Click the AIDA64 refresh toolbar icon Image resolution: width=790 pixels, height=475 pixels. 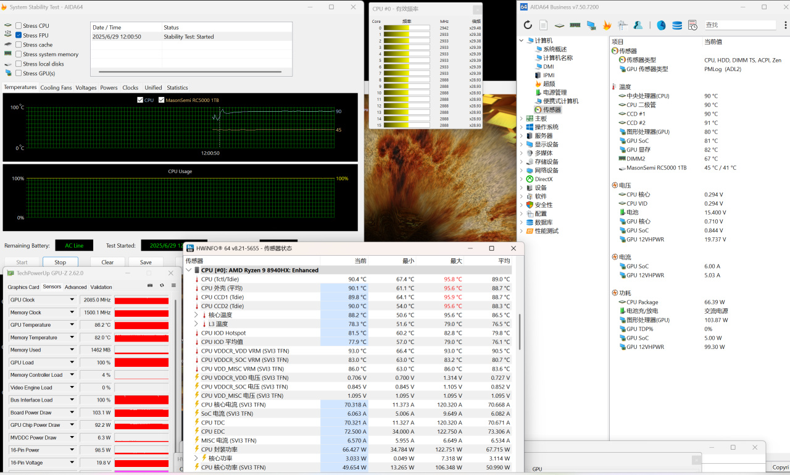click(528, 25)
